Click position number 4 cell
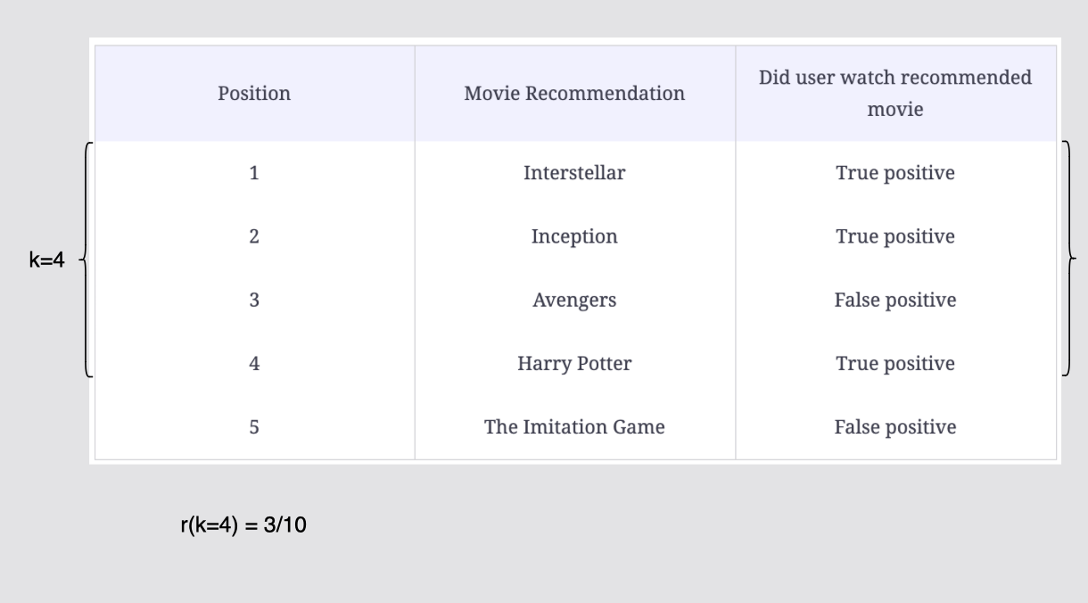Image resolution: width=1088 pixels, height=603 pixels. point(254,364)
